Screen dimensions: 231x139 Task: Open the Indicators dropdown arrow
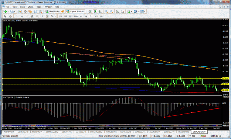[x=132, y=11]
